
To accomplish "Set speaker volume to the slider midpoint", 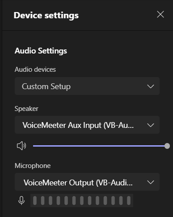I will click(100, 146).
